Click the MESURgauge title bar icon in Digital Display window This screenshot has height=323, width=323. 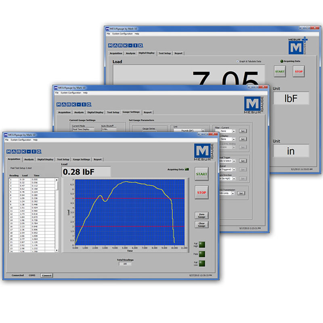107,29
